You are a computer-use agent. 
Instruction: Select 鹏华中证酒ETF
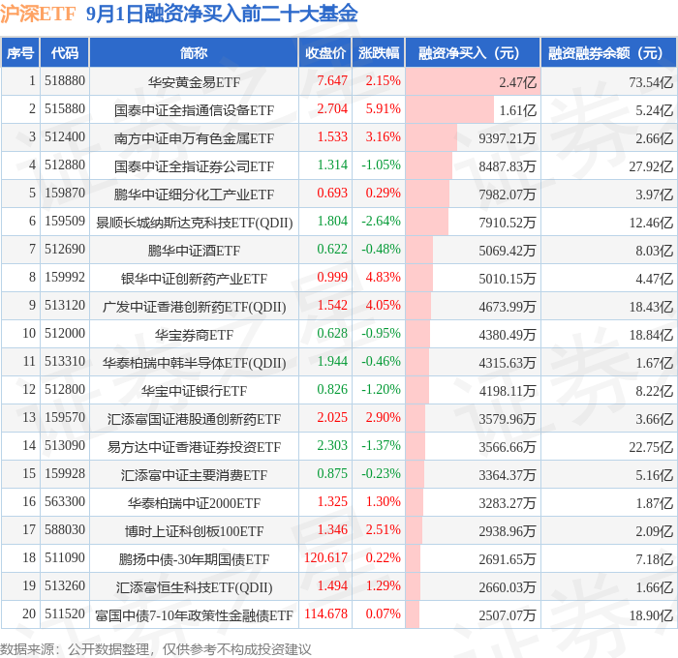[x=194, y=251]
